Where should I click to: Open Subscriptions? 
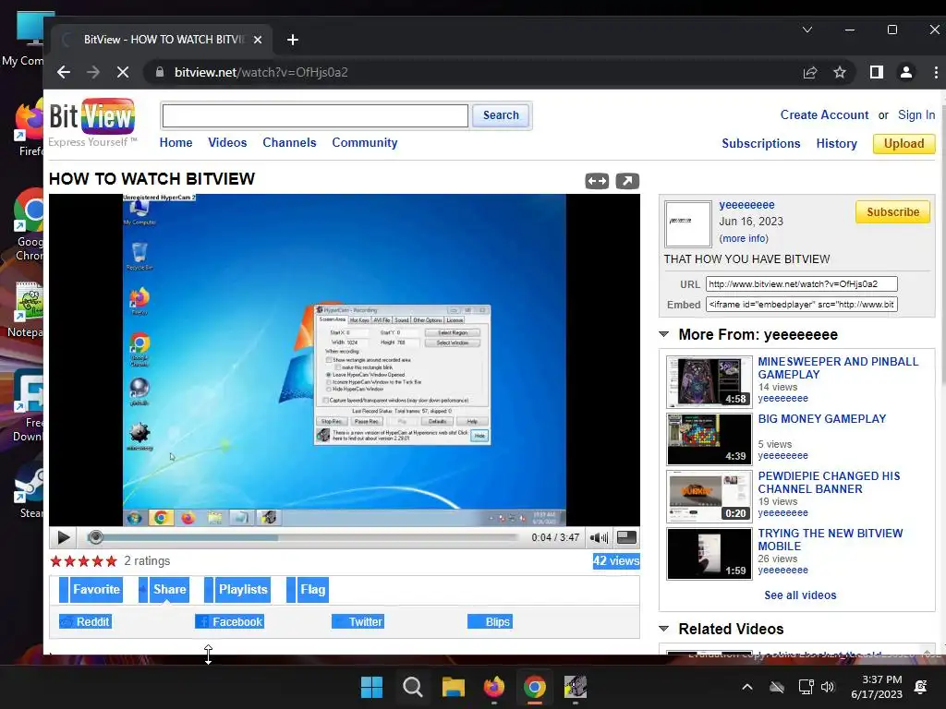[761, 143]
